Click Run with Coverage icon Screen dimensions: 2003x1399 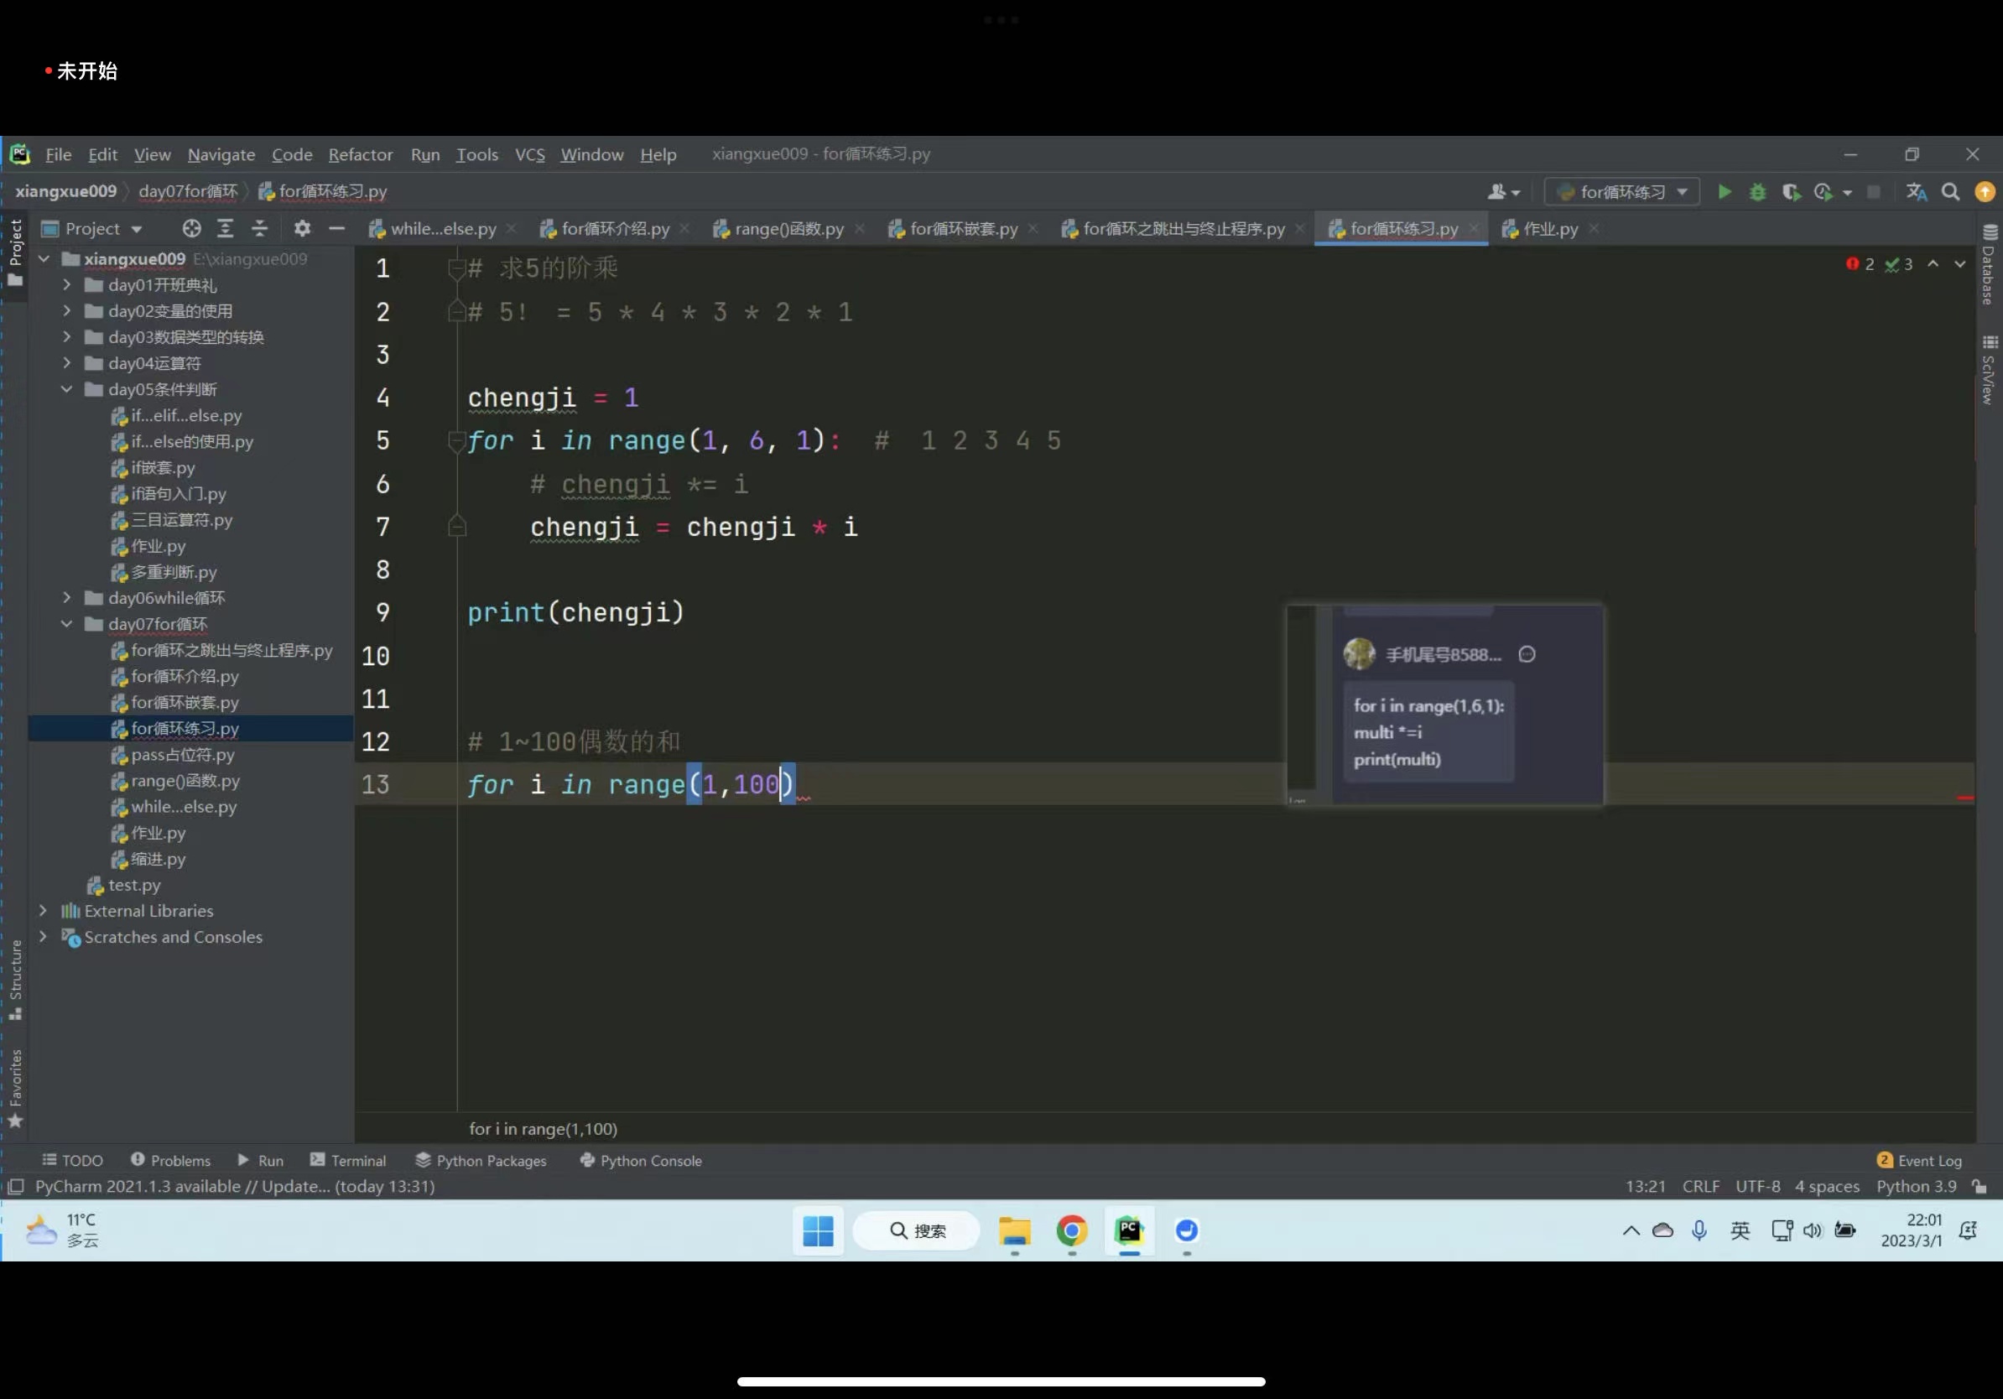coord(1790,192)
